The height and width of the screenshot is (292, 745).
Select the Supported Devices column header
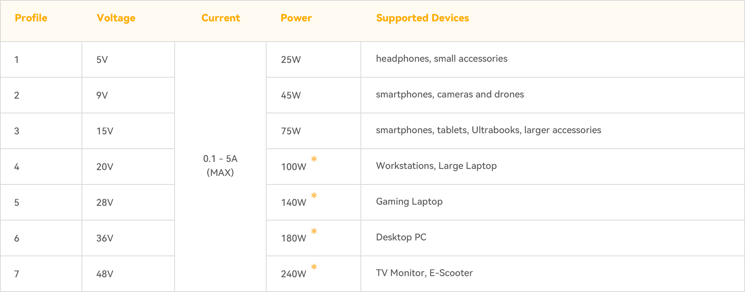[x=423, y=18]
